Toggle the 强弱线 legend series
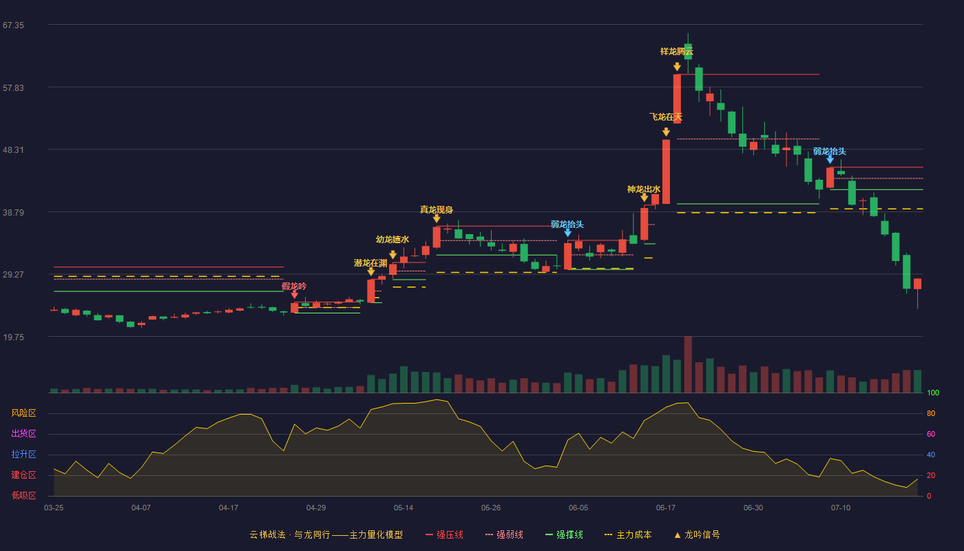The image size is (964, 551). [x=504, y=534]
